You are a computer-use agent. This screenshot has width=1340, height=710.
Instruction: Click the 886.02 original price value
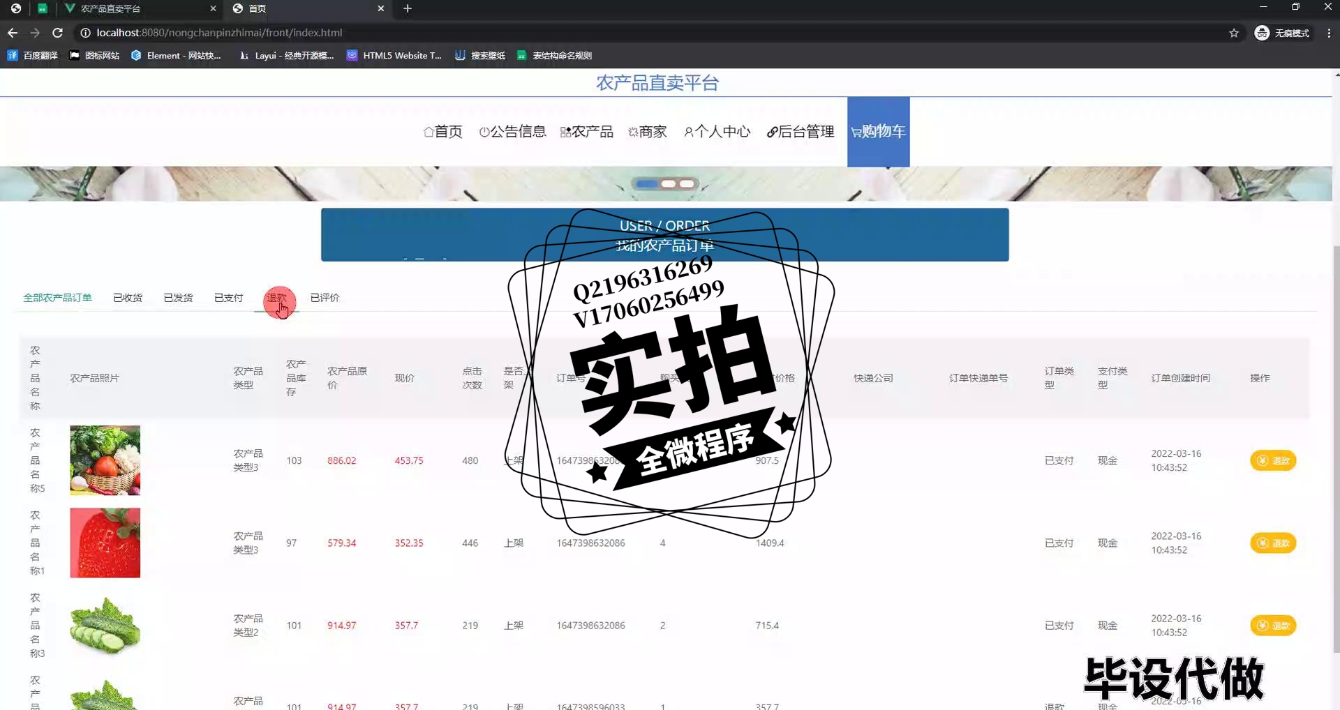tap(341, 460)
